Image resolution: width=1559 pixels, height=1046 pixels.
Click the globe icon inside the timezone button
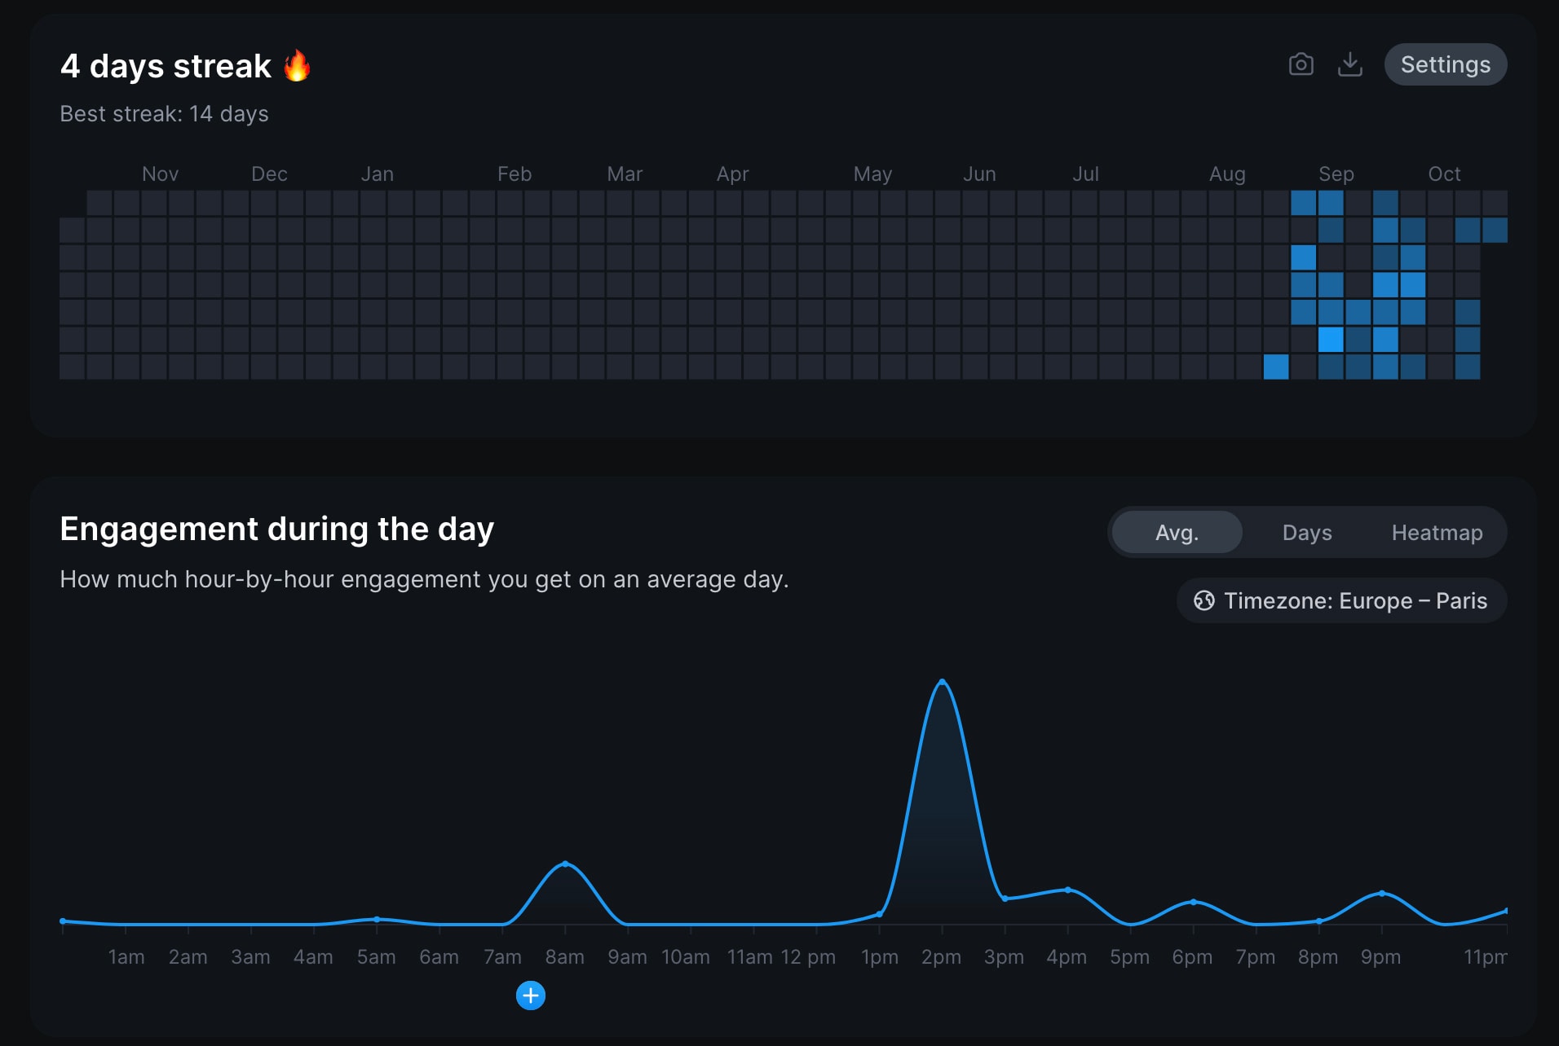(x=1203, y=601)
